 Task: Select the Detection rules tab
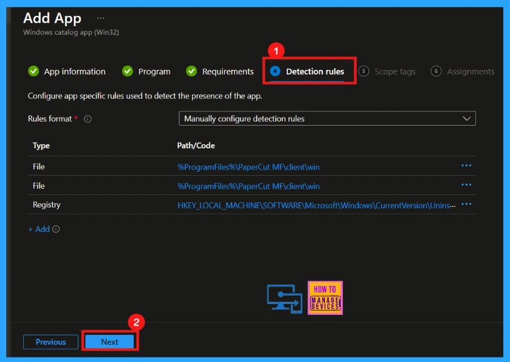point(307,71)
